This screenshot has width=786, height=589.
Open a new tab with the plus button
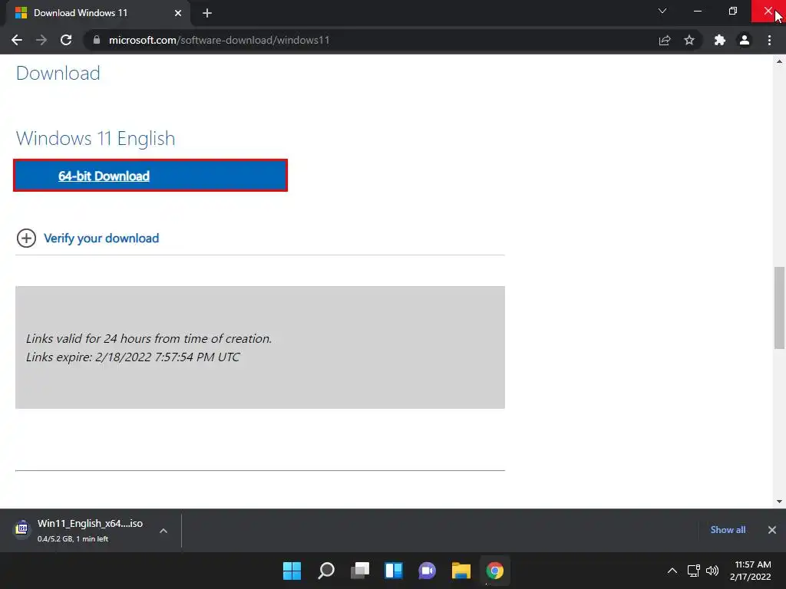pyautogui.click(x=207, y=13)
